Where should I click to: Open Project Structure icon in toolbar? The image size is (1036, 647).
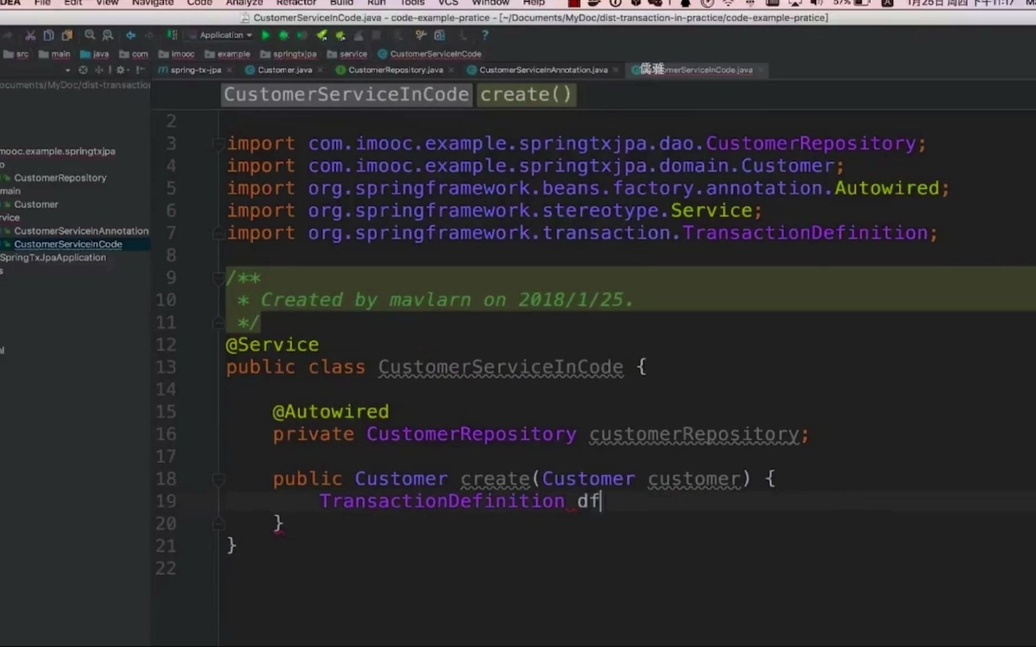(440, 36)
